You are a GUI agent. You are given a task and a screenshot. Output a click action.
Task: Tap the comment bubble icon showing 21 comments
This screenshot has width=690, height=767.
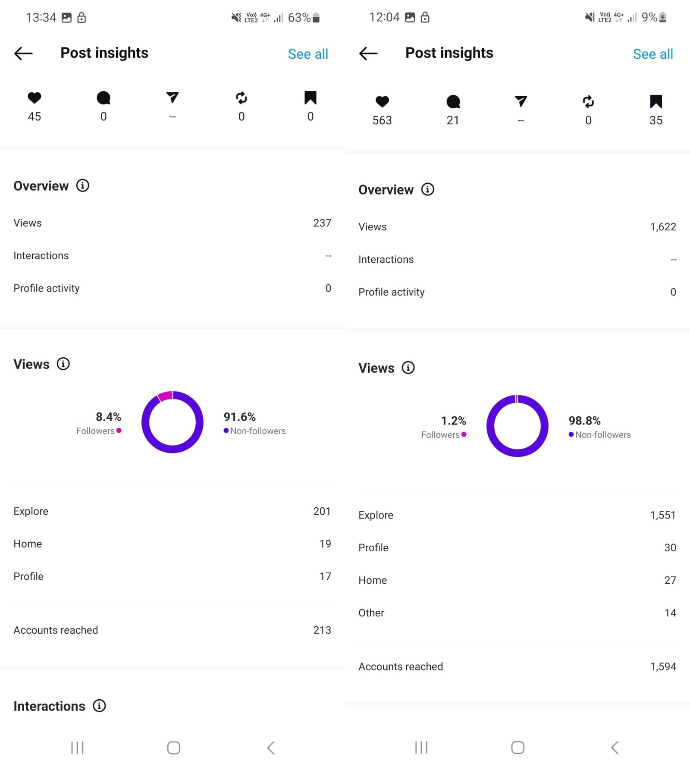[x=453, y=102]
